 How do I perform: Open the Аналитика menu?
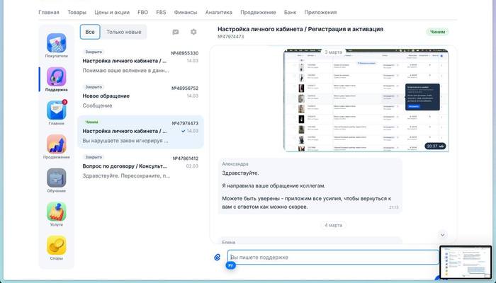[x=218, y=12]
